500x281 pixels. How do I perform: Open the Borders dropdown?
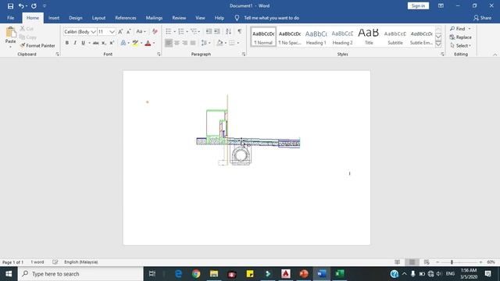[x=237, y=43]
